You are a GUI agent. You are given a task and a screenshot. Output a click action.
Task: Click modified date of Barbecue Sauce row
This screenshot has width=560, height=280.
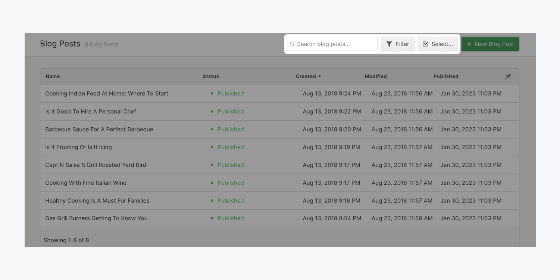point(402,129)
